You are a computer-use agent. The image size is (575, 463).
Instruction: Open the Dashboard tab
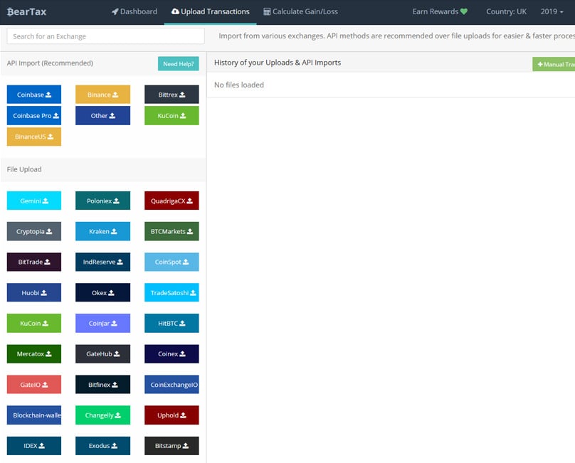coord(134,11)
